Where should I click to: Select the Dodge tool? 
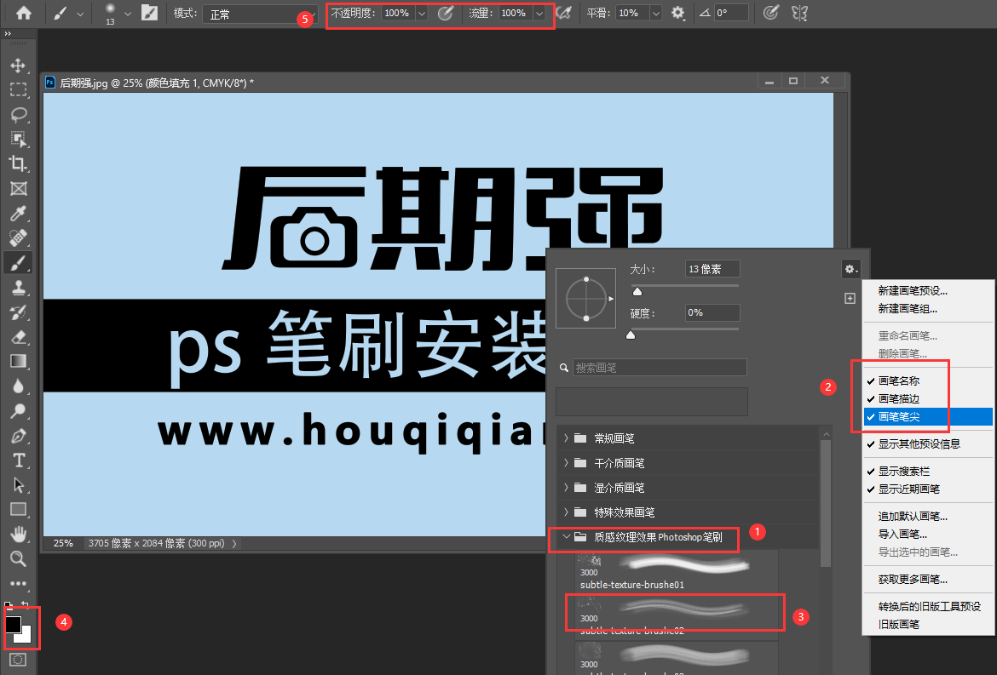19,411
